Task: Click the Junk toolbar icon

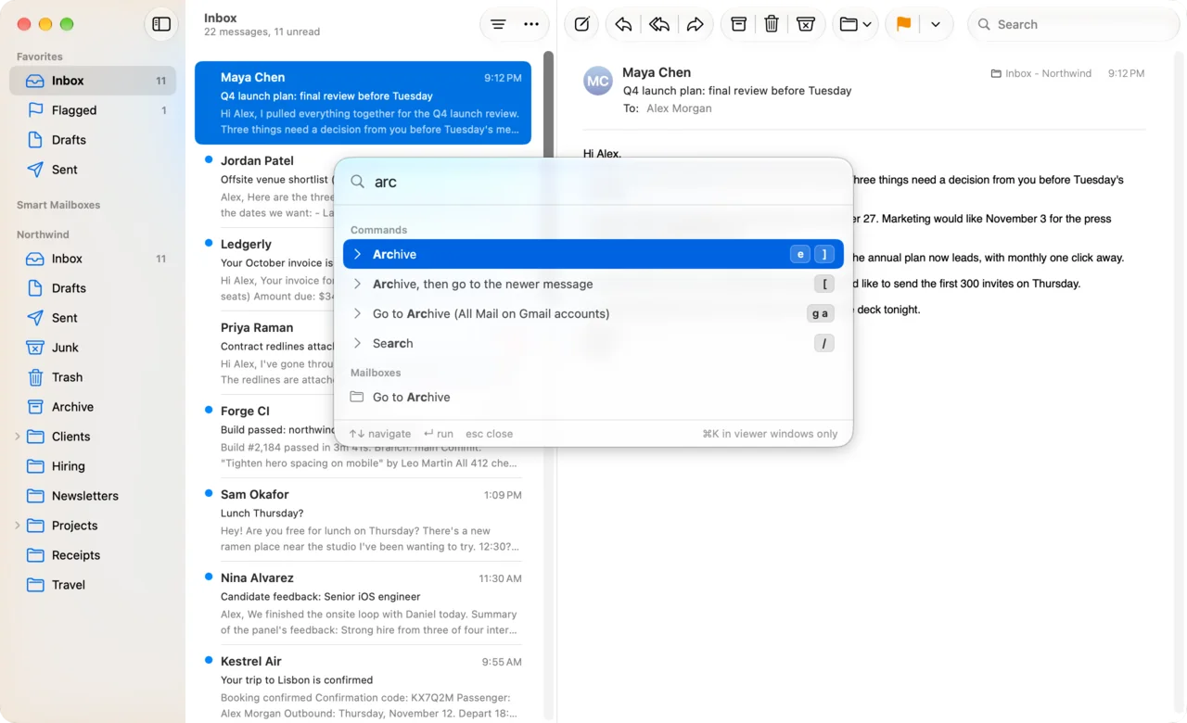Action: pos(806,24)
